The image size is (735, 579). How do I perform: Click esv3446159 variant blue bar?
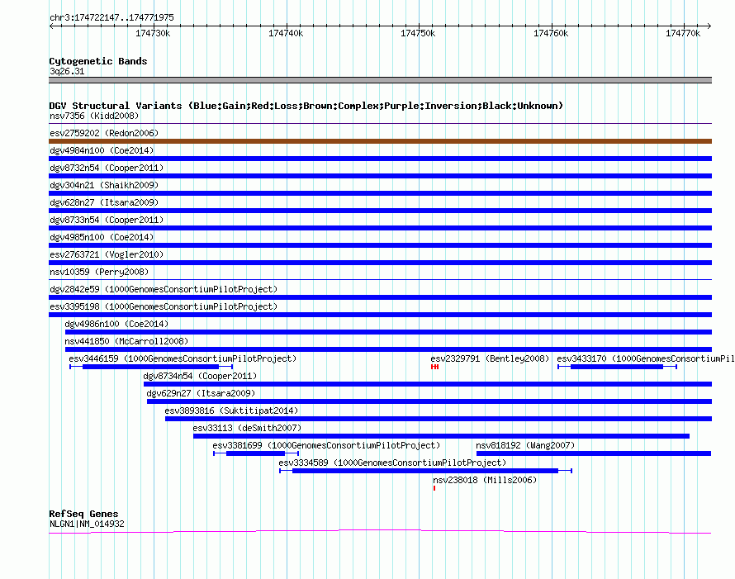tap(150, 367)
